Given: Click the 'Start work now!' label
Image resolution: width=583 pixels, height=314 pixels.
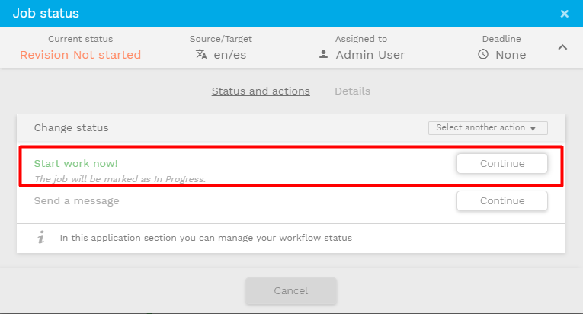Looking at the screenshot, I should tap(76, 163).
